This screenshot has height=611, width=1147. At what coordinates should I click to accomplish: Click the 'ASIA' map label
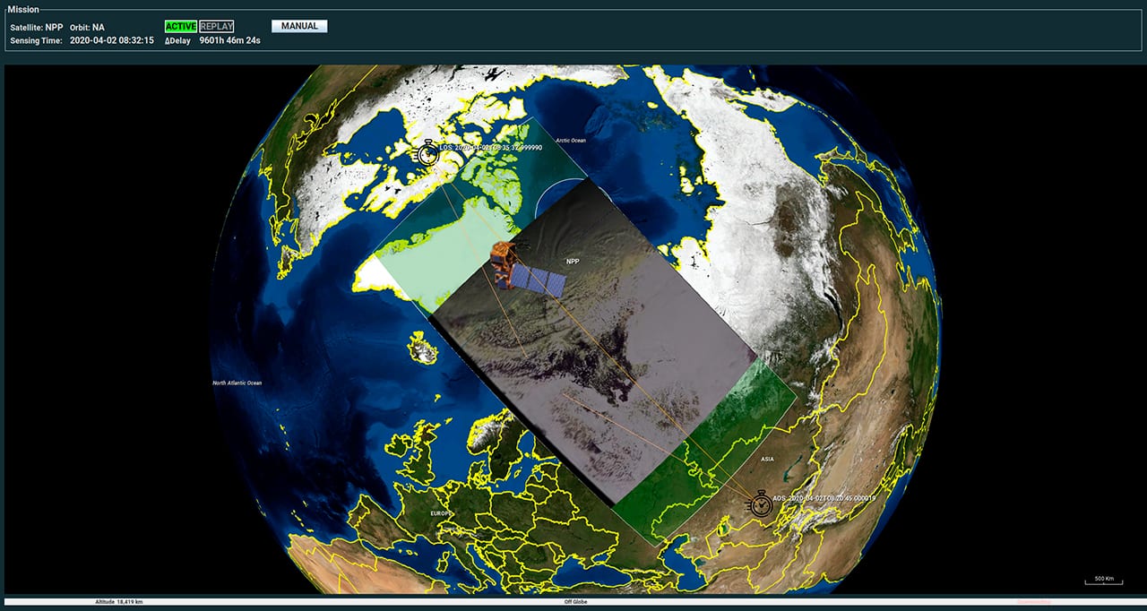click(767, 460)
